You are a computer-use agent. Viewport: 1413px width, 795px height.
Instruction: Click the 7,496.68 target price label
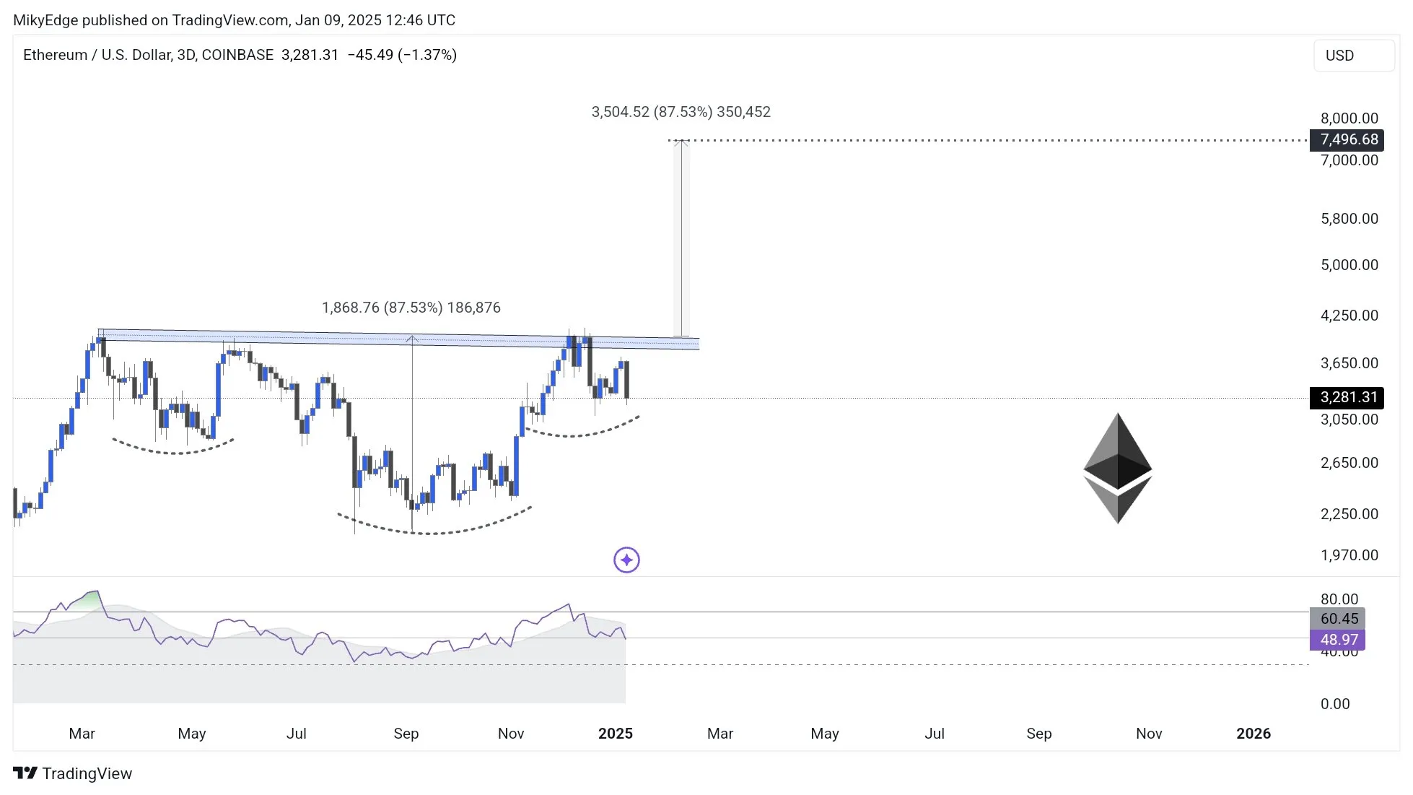pyautogui.click(x=1347, y=139)
